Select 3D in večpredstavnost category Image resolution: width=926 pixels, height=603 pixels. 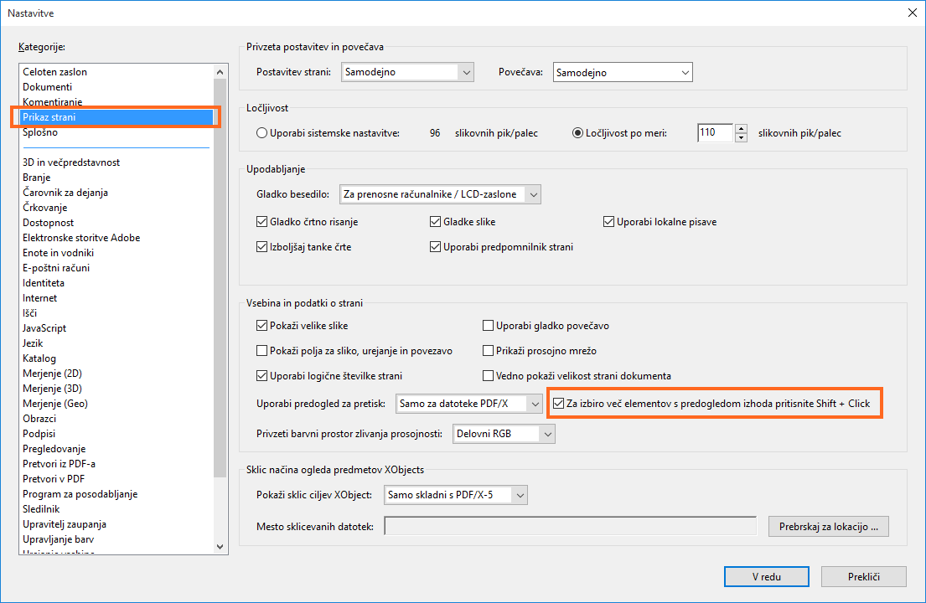71,162
